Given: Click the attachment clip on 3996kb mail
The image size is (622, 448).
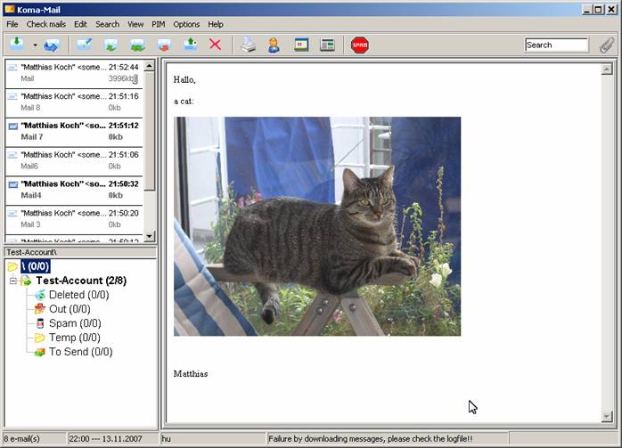Looking at the screenshot, I should click(x=135, y=79).
